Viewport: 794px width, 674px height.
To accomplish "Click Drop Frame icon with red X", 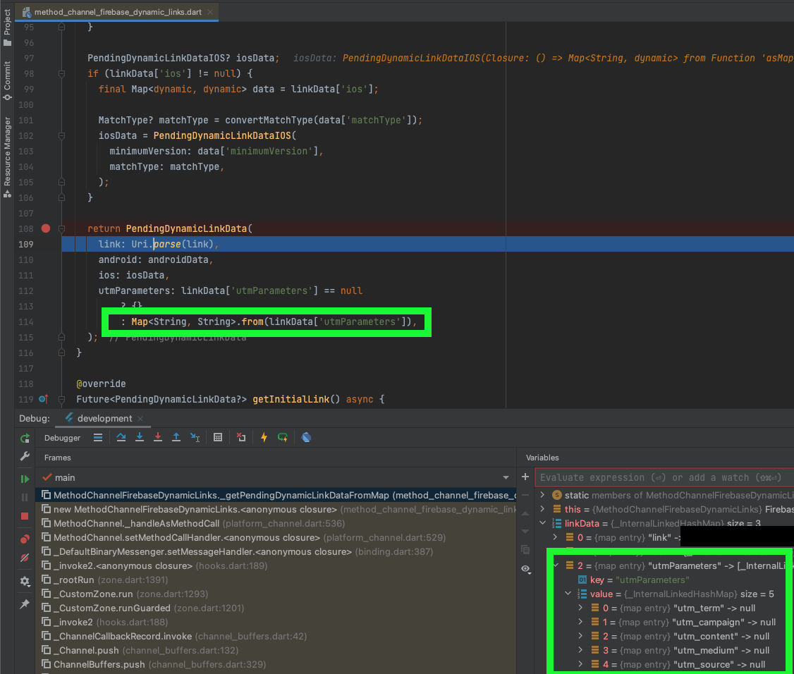I will [x=241, y=438].
